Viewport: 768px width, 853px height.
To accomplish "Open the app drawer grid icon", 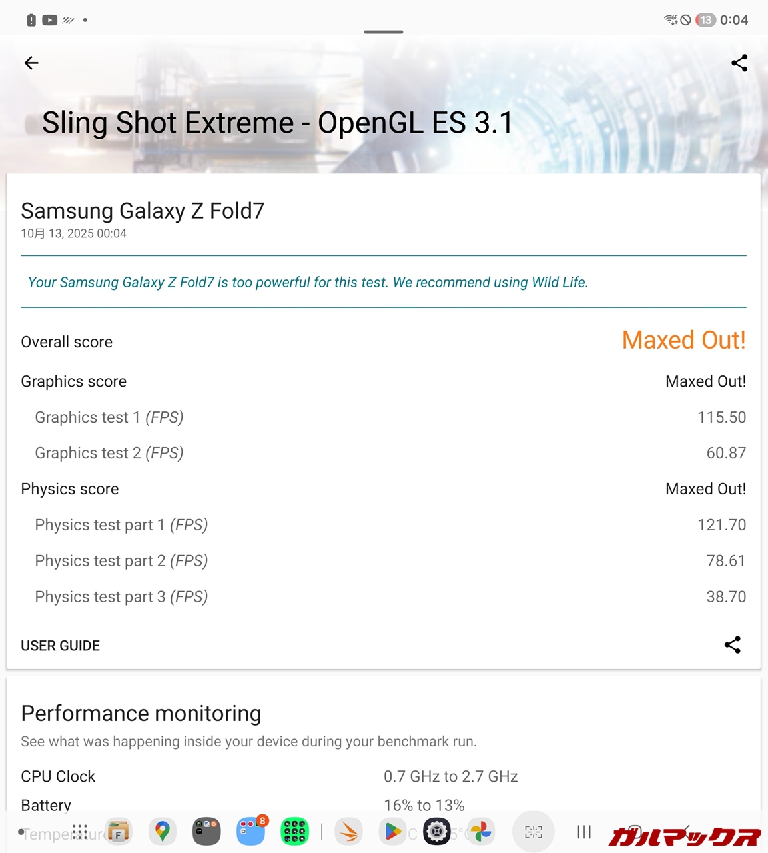I will pos(80,832).
